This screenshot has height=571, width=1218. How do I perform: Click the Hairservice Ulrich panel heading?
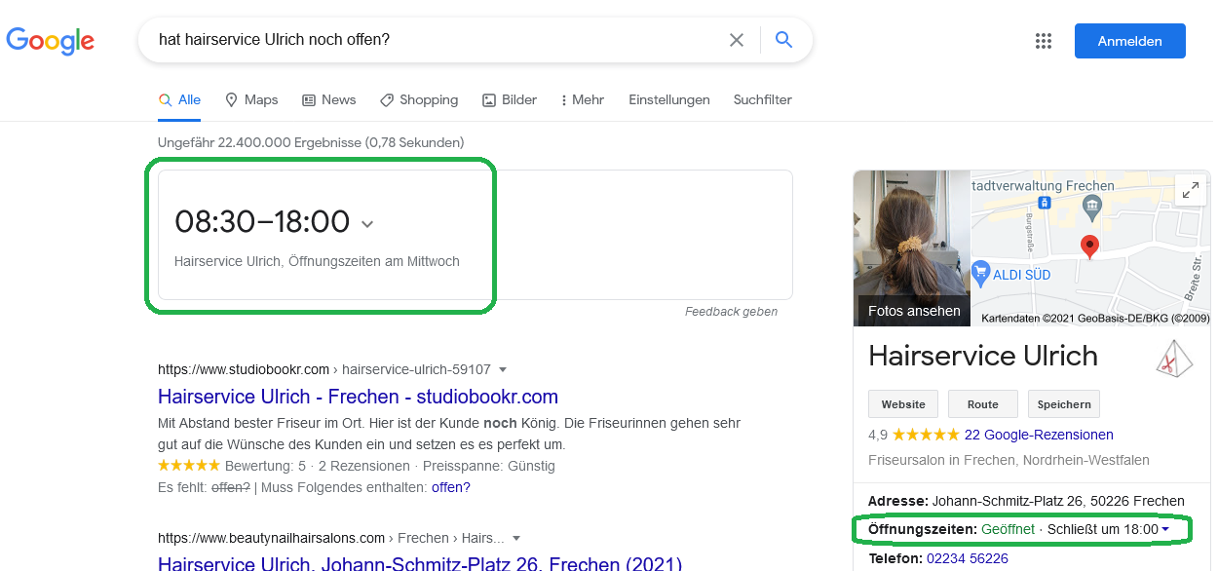[x=982, y=356]
